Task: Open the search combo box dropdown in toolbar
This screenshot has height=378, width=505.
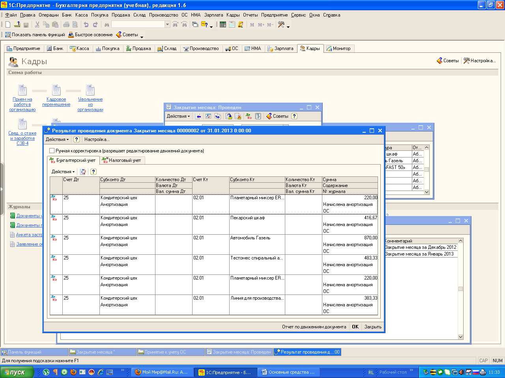Action: coord(167,24)
